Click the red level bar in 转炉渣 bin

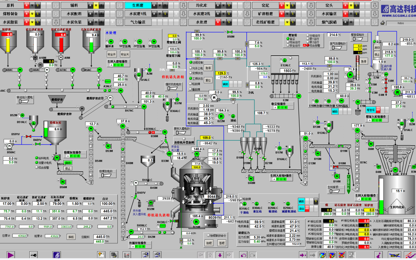click(x=7, y=35)
